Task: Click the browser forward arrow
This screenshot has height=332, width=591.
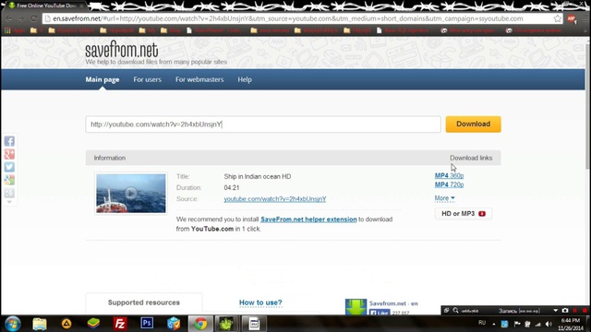Action: (x=20, y=18)
